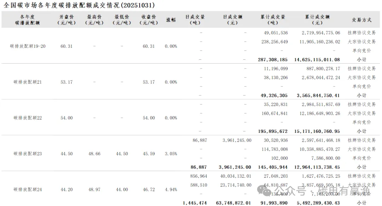
Task: Select the 最高价 column header
Action: 94,20
